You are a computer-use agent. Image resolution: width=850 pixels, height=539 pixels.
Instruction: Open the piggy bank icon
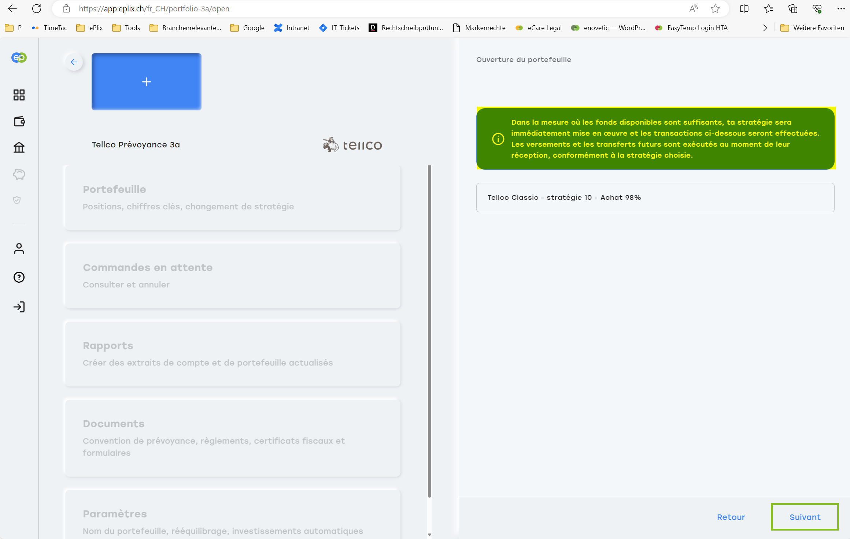(19, 174)
